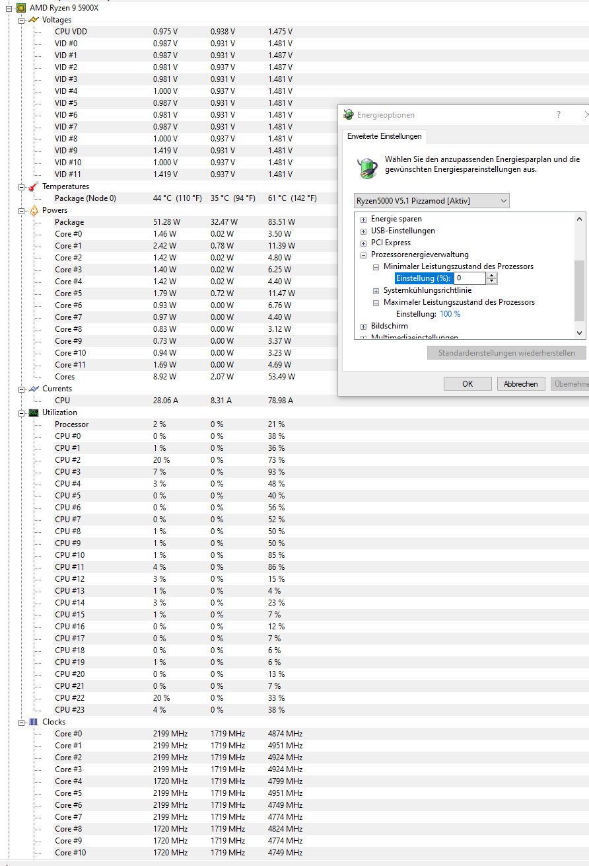589x866 pixels.
Task: Collapse the Clocks tree node
Action: pos(21,722)
